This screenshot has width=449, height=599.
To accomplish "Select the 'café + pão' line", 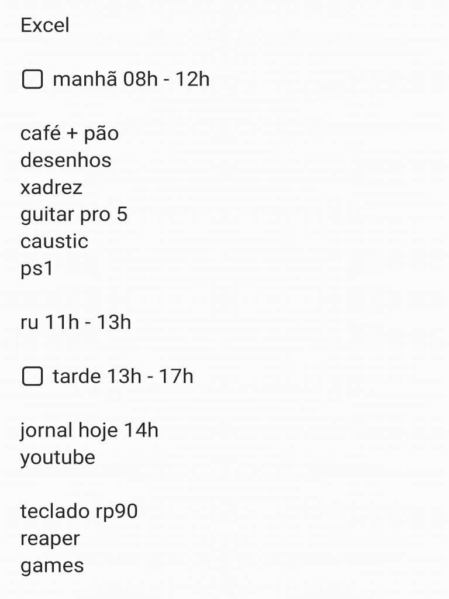I will tap(70, 133).
